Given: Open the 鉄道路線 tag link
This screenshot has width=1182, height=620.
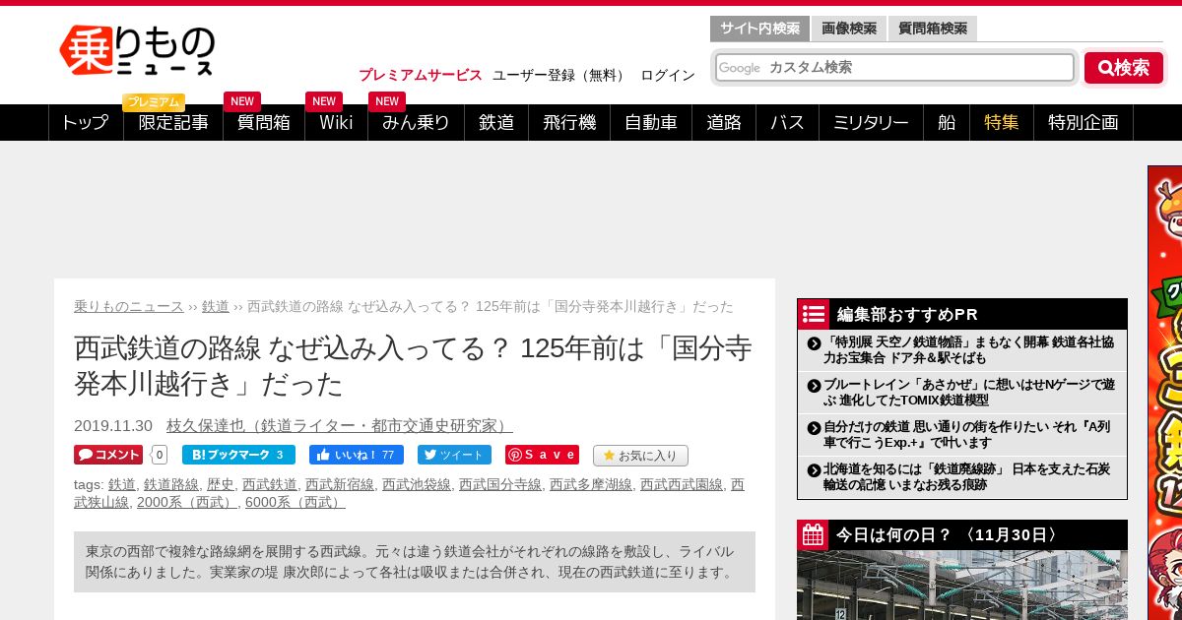Looking at the screenshot, I should click(x=171, y=484).
